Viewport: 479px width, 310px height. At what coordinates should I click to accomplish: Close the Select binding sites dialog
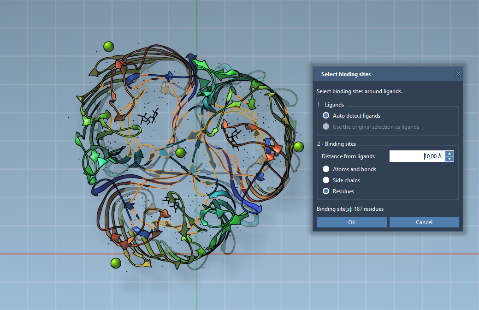(x=458, y=74)
